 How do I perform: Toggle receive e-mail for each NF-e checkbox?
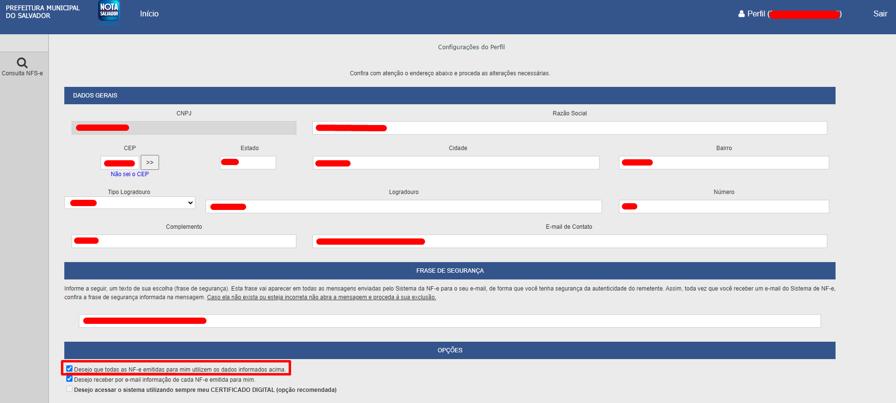(x=69, y=379)
